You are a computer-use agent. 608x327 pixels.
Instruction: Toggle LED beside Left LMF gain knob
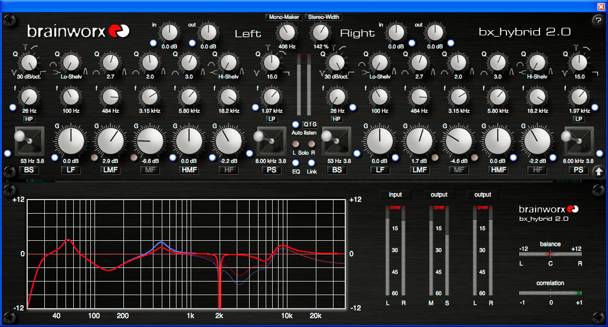click(x=94, y=157)
